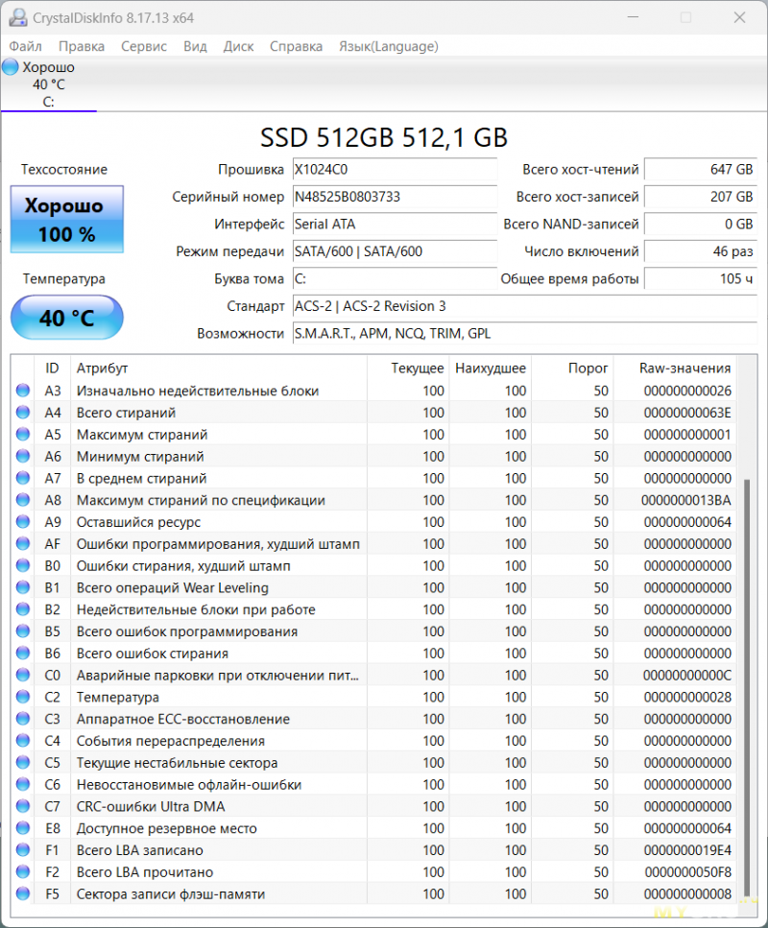
Task: Click raw value 0000000013BA
Action: (x=686, y=500)
